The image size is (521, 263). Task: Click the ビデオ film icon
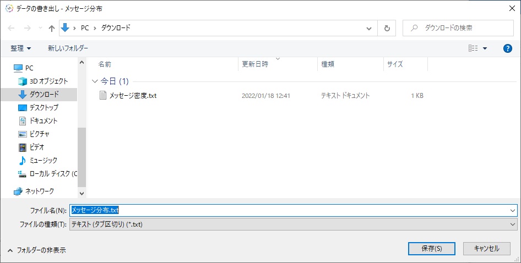point(22,147)
